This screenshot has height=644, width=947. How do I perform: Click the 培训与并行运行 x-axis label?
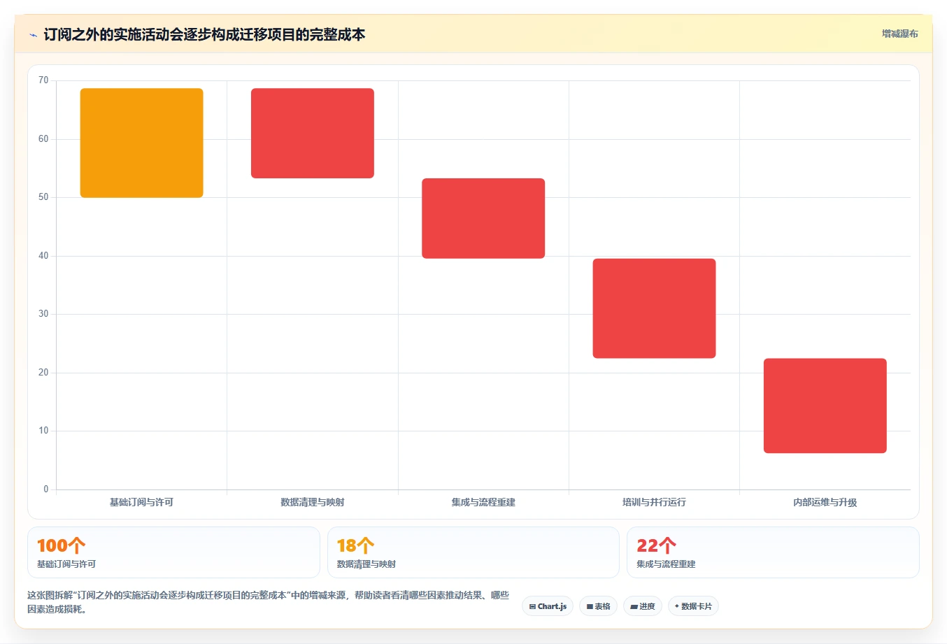654,502
